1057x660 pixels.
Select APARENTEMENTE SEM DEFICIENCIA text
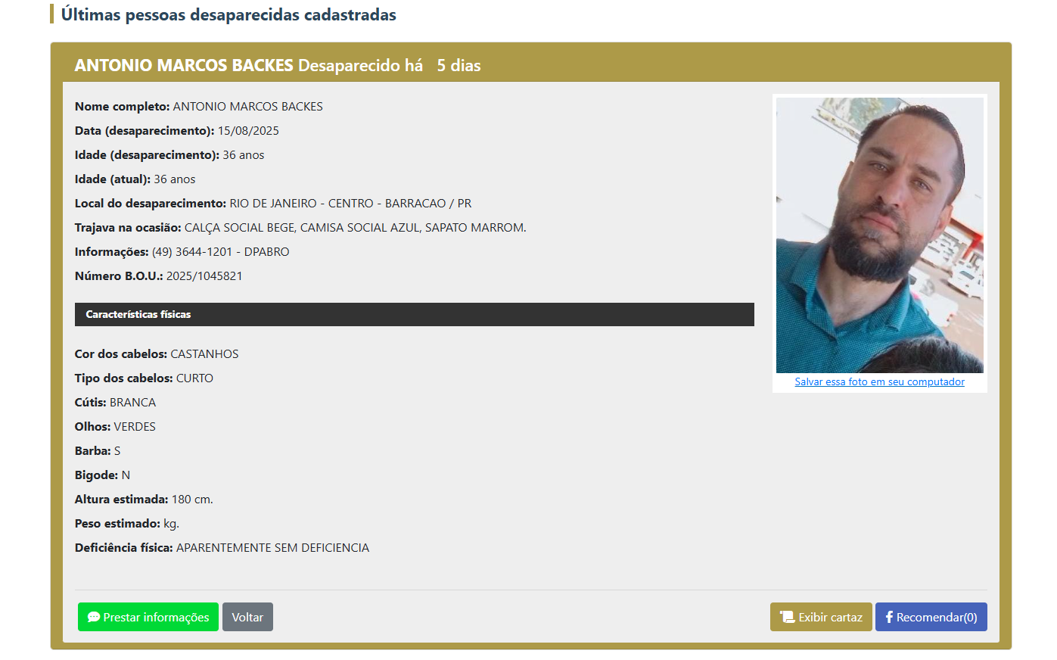tap(272, 548)
